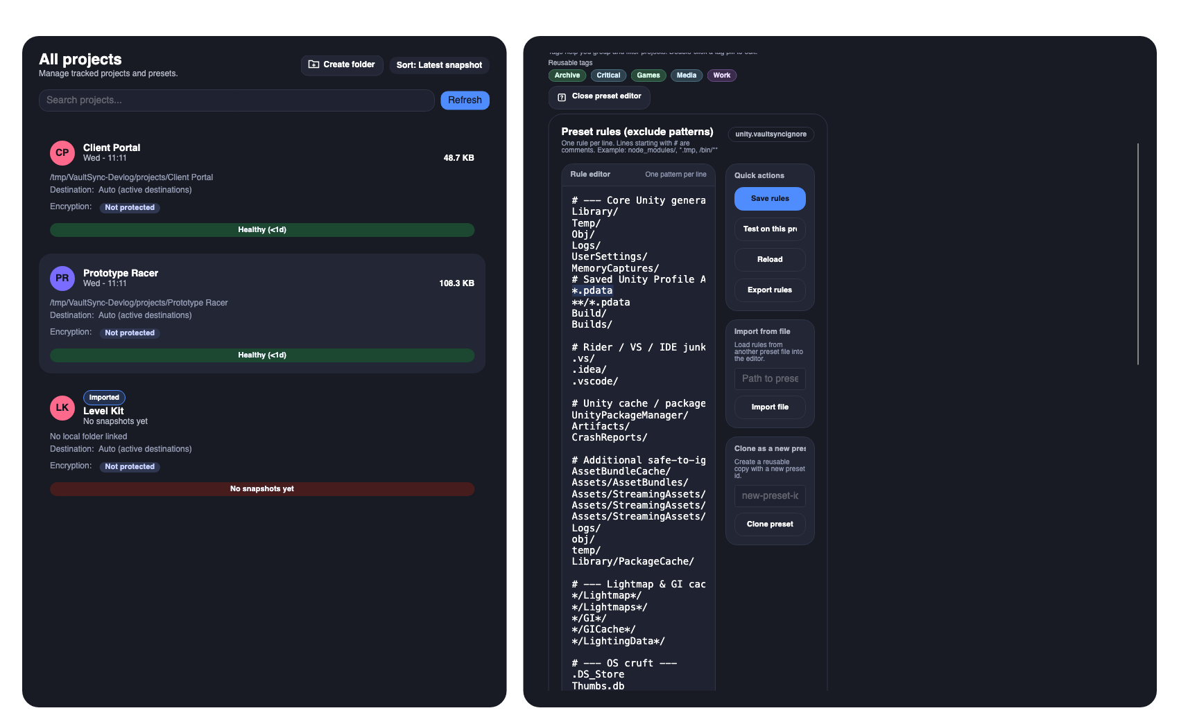Click the Imported badge on Level Kit
1179x724 pixels.
point(104,398)
